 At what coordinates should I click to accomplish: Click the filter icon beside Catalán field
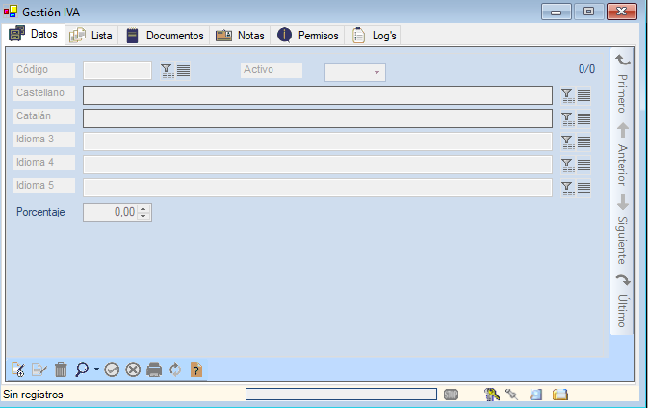pyautogui.click(x=567, y=117)
